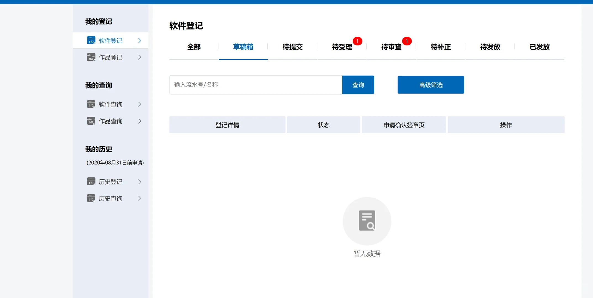Click the 申请确认签章页 column header
This screenshot has width=593, height=298.
click(404, 125)
